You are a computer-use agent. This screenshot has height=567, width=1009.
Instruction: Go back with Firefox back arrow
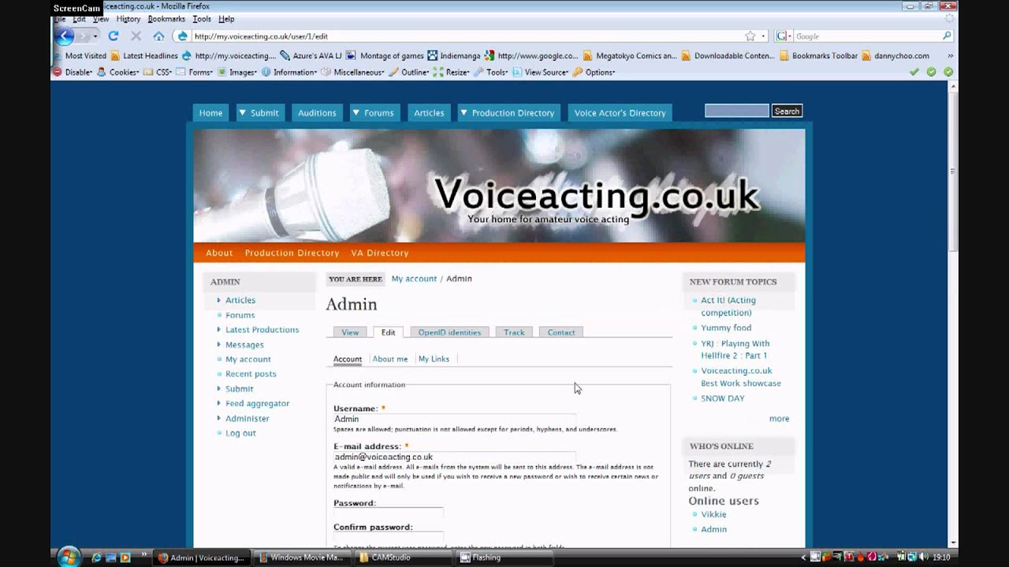click(x=65, y=35)
